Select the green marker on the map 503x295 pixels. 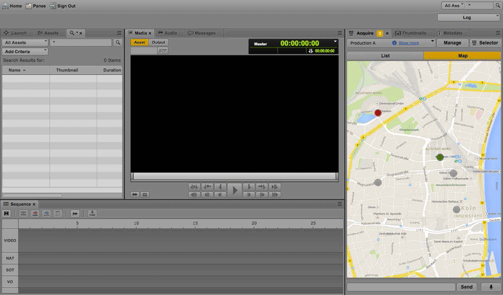coord(440,157)
